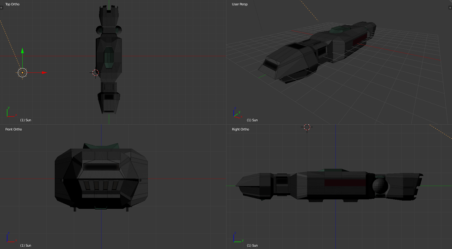Click the "(1) Sun" label in Top Ortho view
The image size is (452, 249).
click(26, 120)
